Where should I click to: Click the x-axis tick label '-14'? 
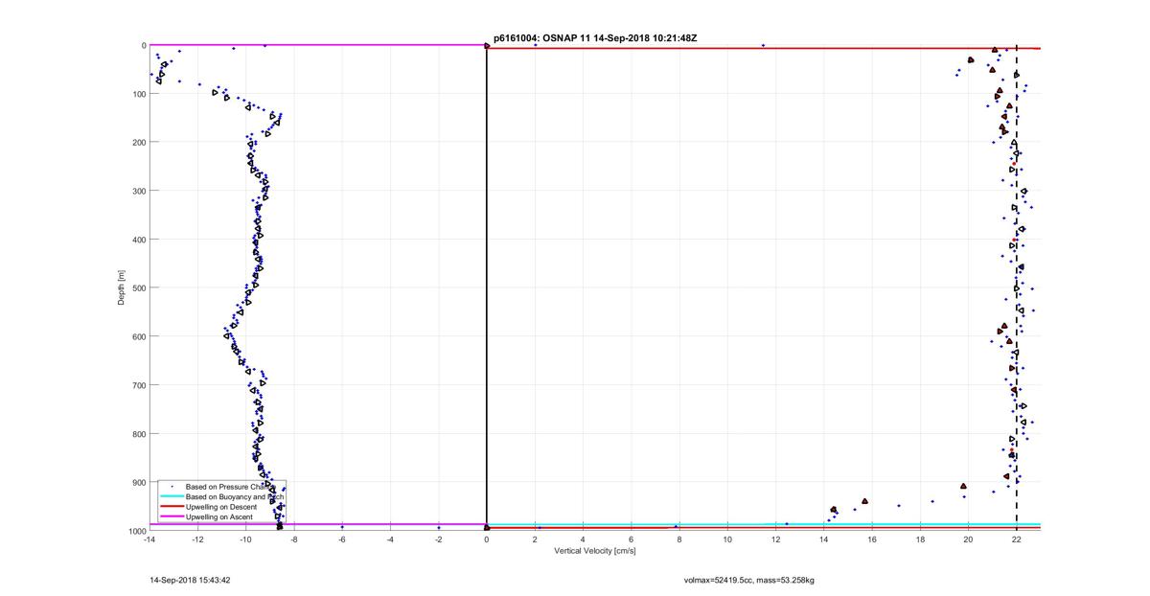[149, 539]
